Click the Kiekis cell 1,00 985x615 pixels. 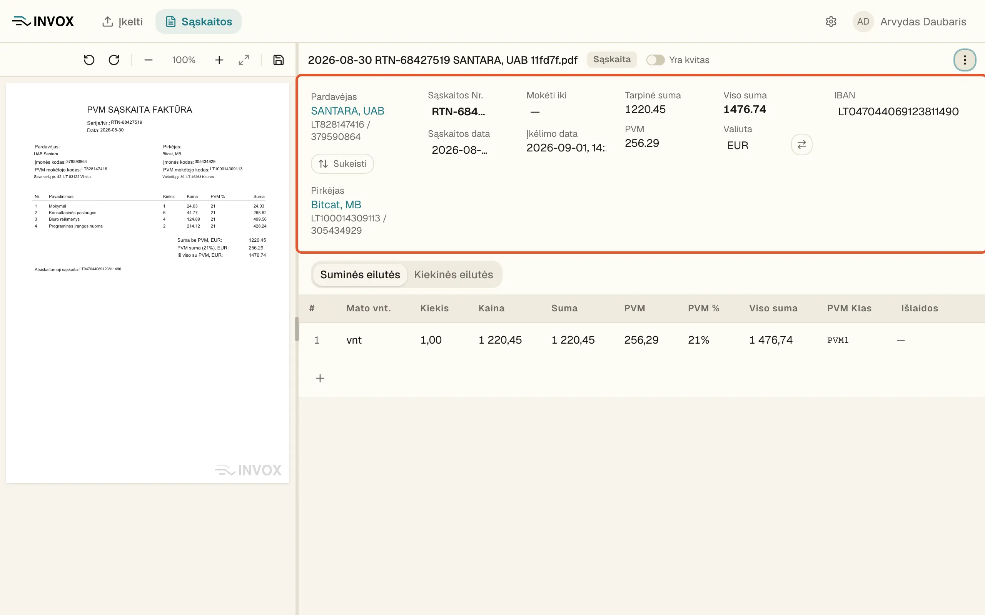[431, 340]
